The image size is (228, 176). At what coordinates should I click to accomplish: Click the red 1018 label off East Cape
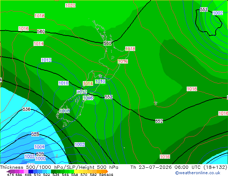(130, 48)
